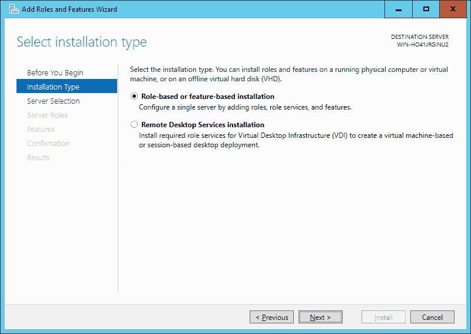Click the Role-based or feature-based installation label
This screenshot has width=471, height=334.
pos(208,97)
